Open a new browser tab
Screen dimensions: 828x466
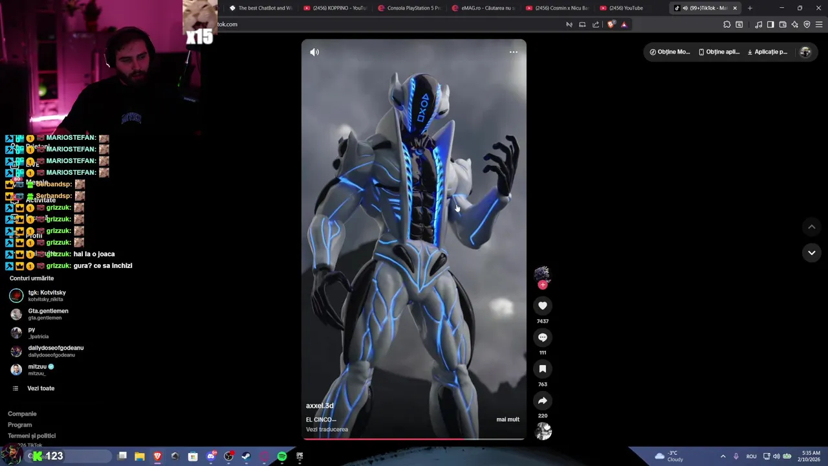(x=750, y=8)
